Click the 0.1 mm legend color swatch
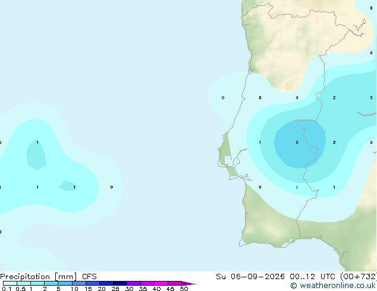Viewport: 377px width, 291px height. point(10,283)
